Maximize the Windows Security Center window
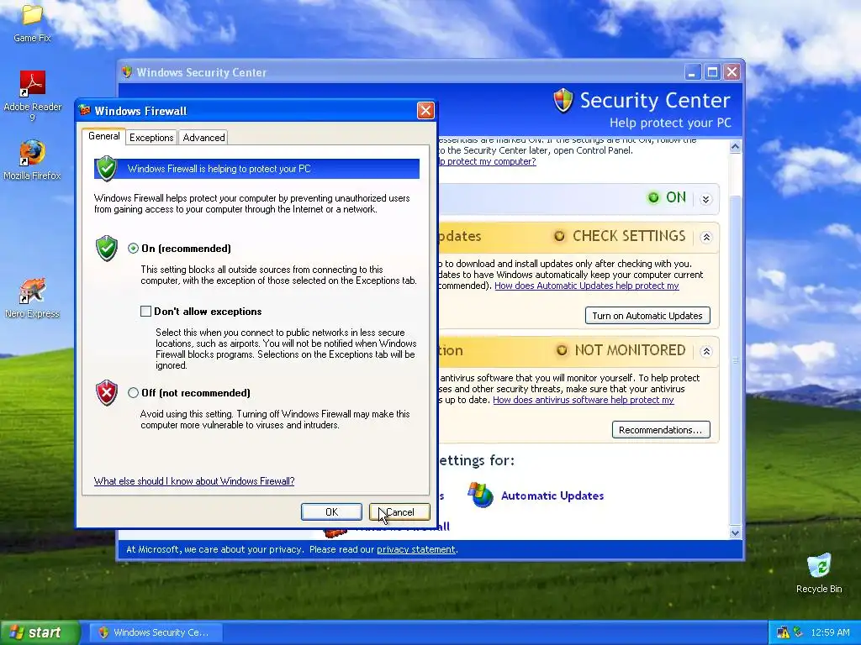 point(713,72)
